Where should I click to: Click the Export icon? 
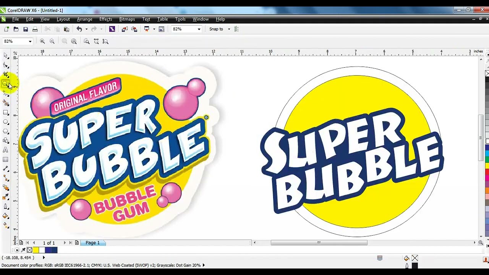coord(134,29)
